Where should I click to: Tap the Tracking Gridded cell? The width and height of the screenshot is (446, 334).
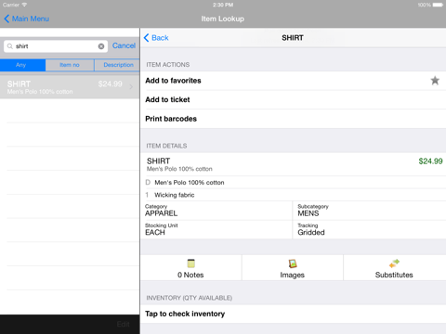point(369,230)
